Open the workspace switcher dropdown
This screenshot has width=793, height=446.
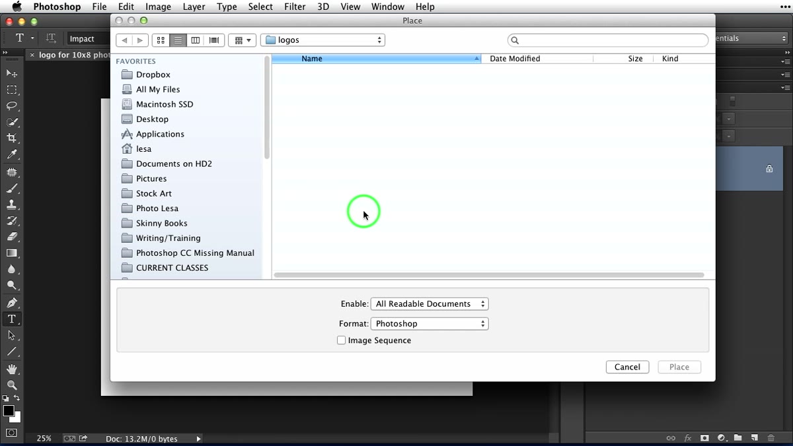pos(751,38)
